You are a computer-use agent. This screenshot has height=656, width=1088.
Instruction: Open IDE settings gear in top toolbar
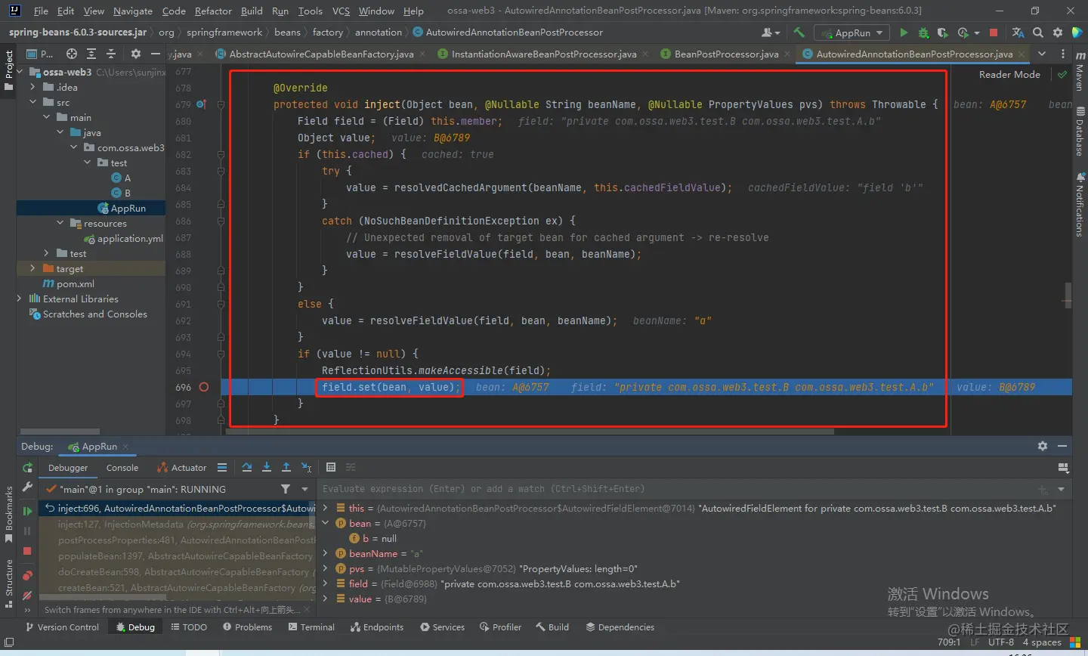pos(1057,32)
